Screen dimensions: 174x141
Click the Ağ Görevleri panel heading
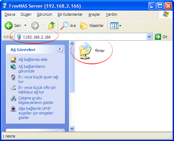click(23, 50)
